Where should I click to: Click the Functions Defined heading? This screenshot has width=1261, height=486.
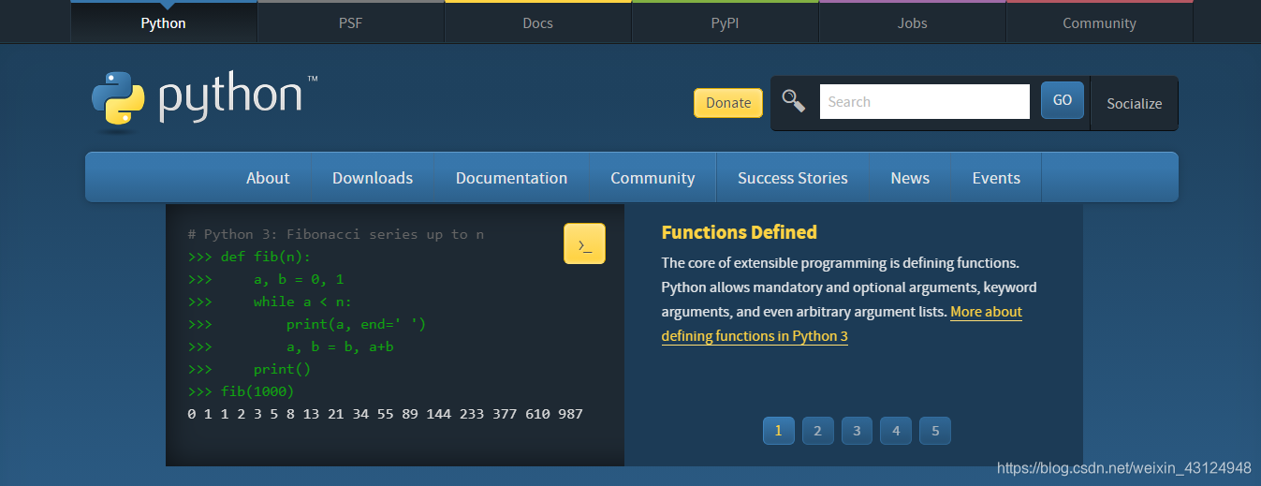(x=739, y=232)
